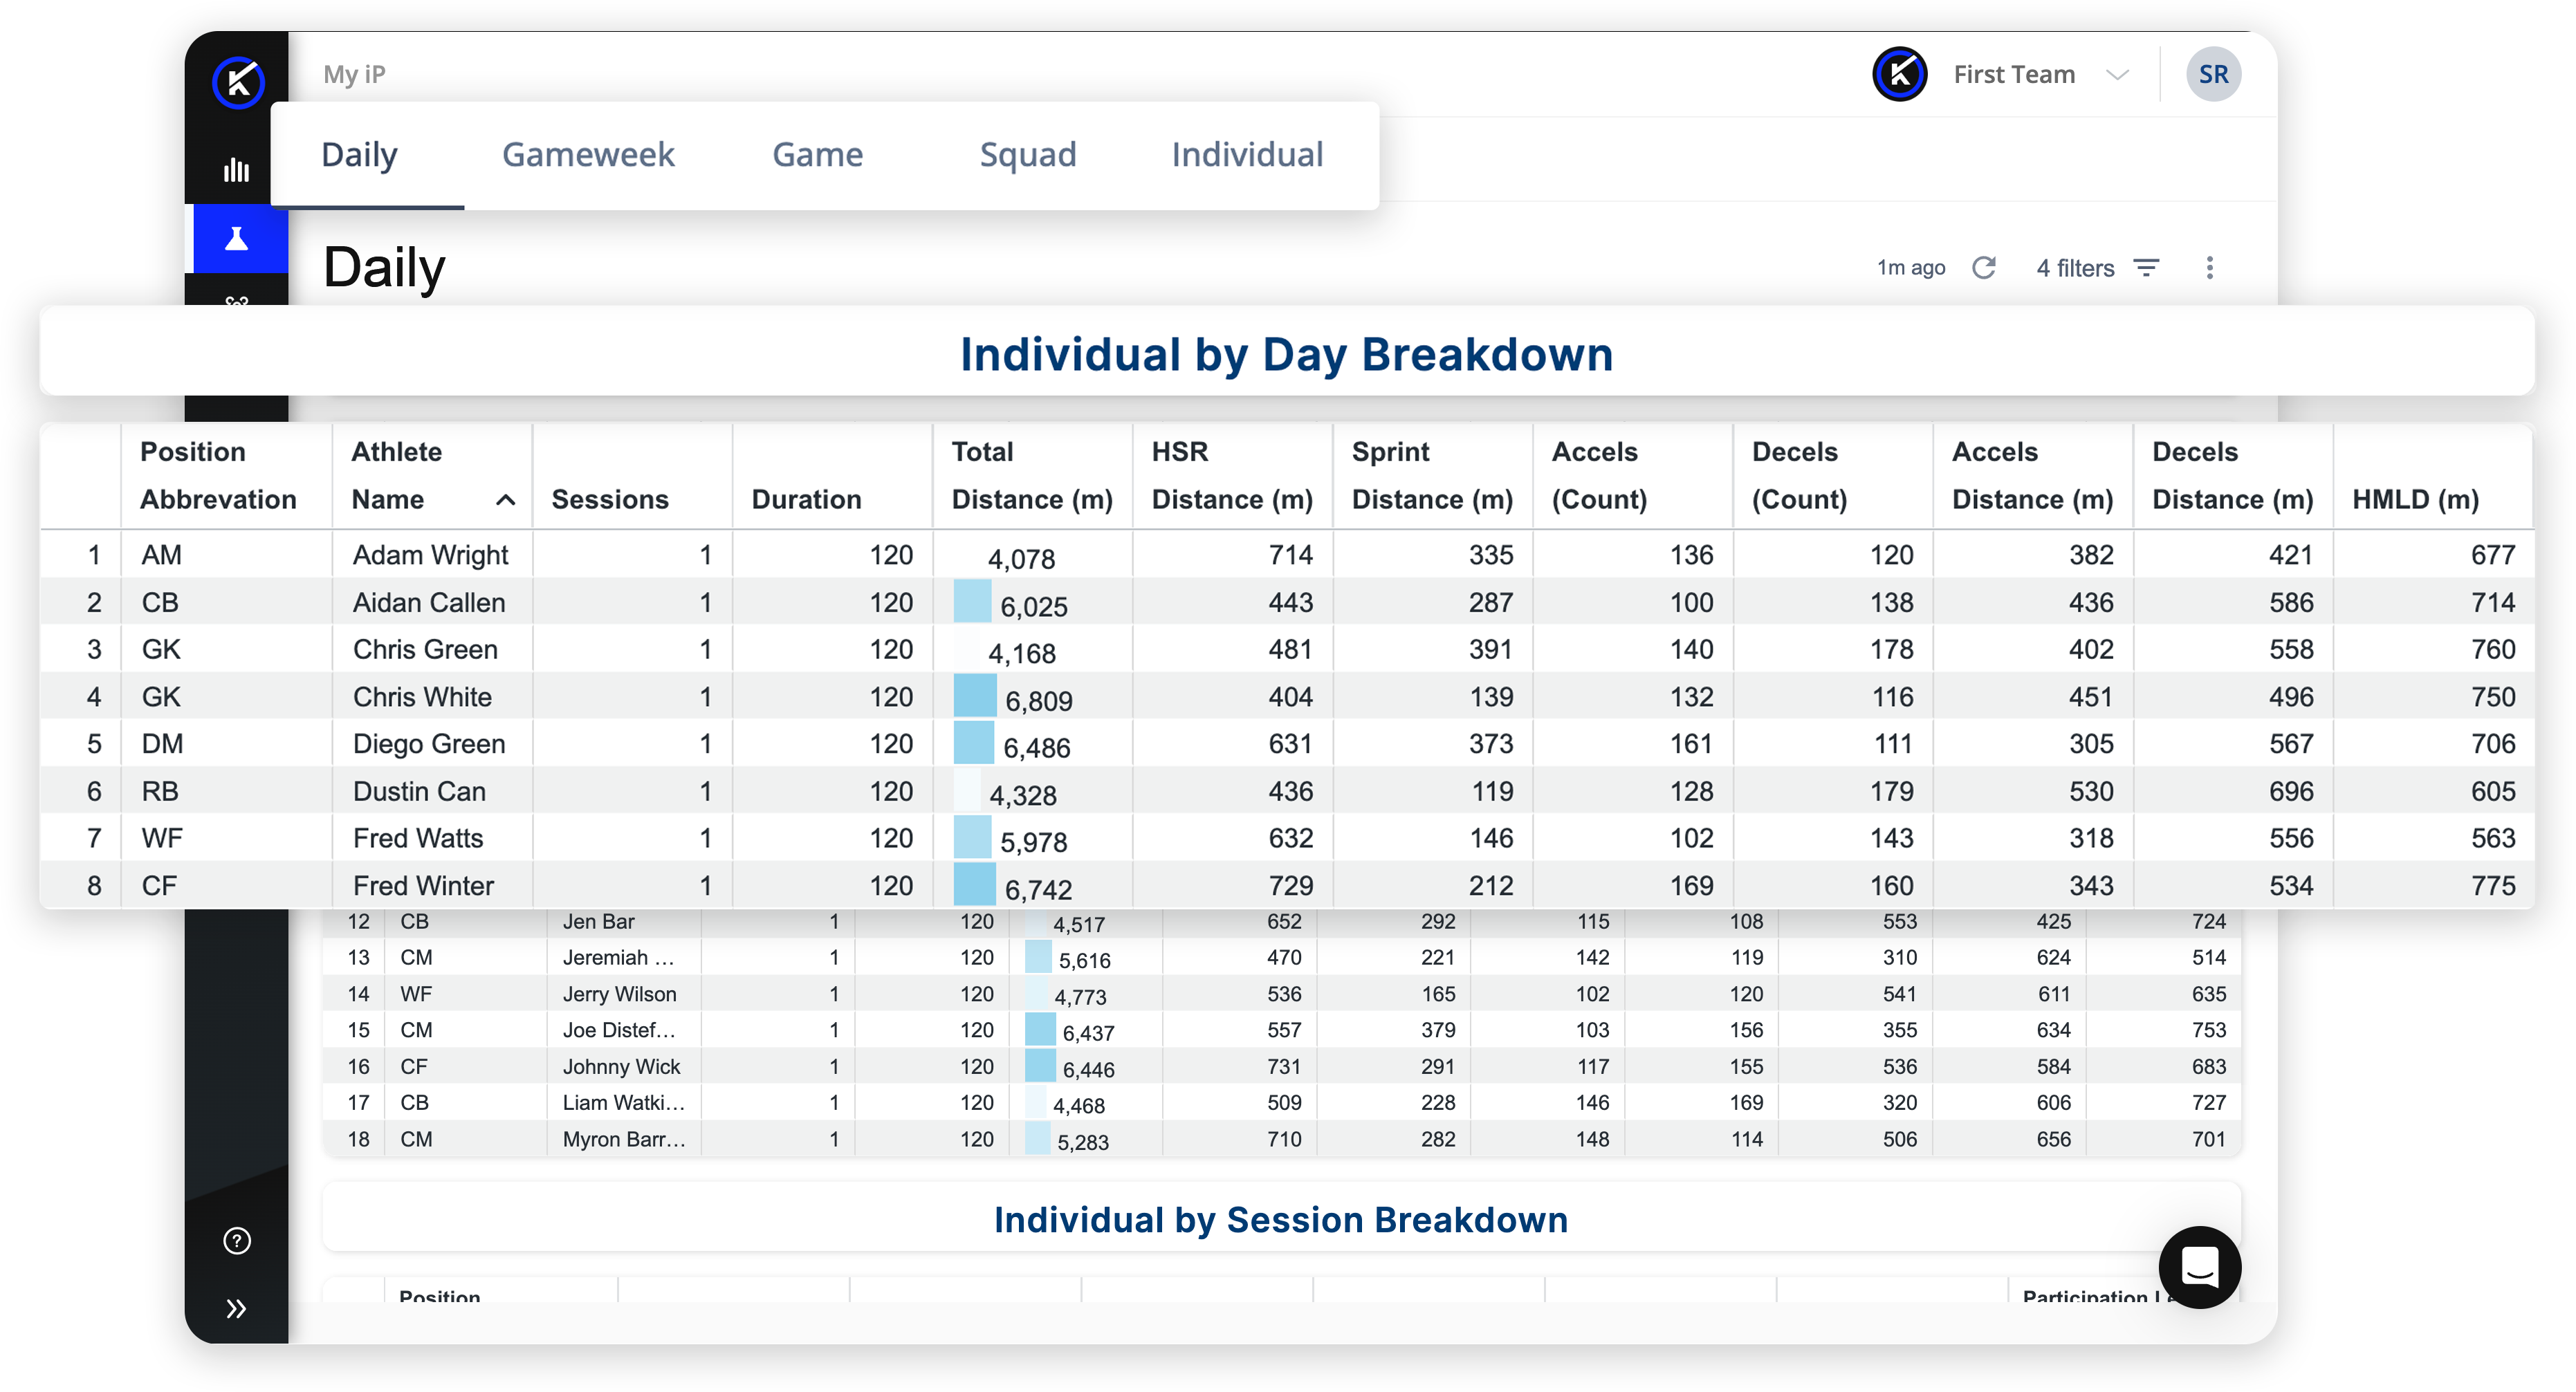This screenshot has width=2576, height=1392.
Task: Select the Game tab
Action: click(817, 155)
